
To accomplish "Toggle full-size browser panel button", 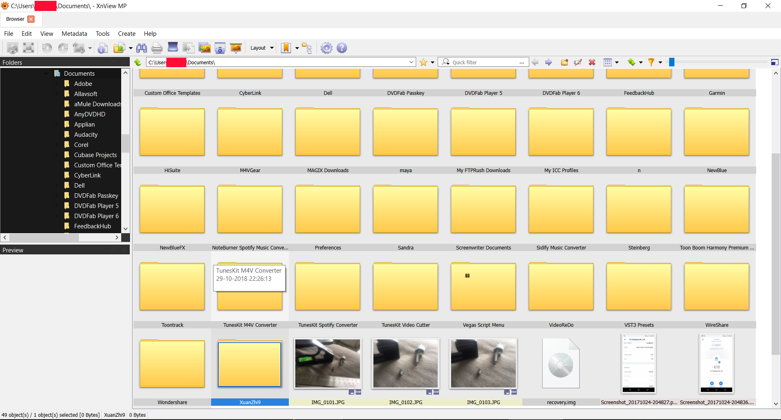I will tap(774, 62).
